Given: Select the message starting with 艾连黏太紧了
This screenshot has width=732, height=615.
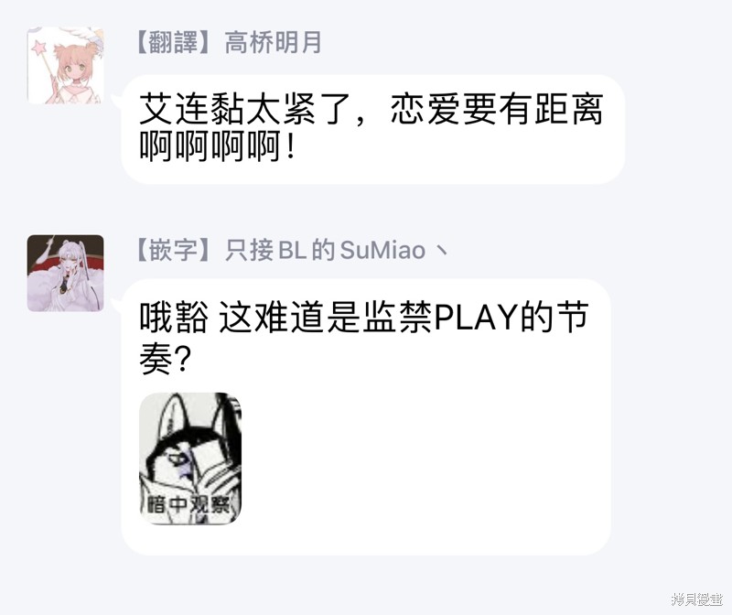Looking at the screenshot, I should pyautogui.click(x=372, y=129).
